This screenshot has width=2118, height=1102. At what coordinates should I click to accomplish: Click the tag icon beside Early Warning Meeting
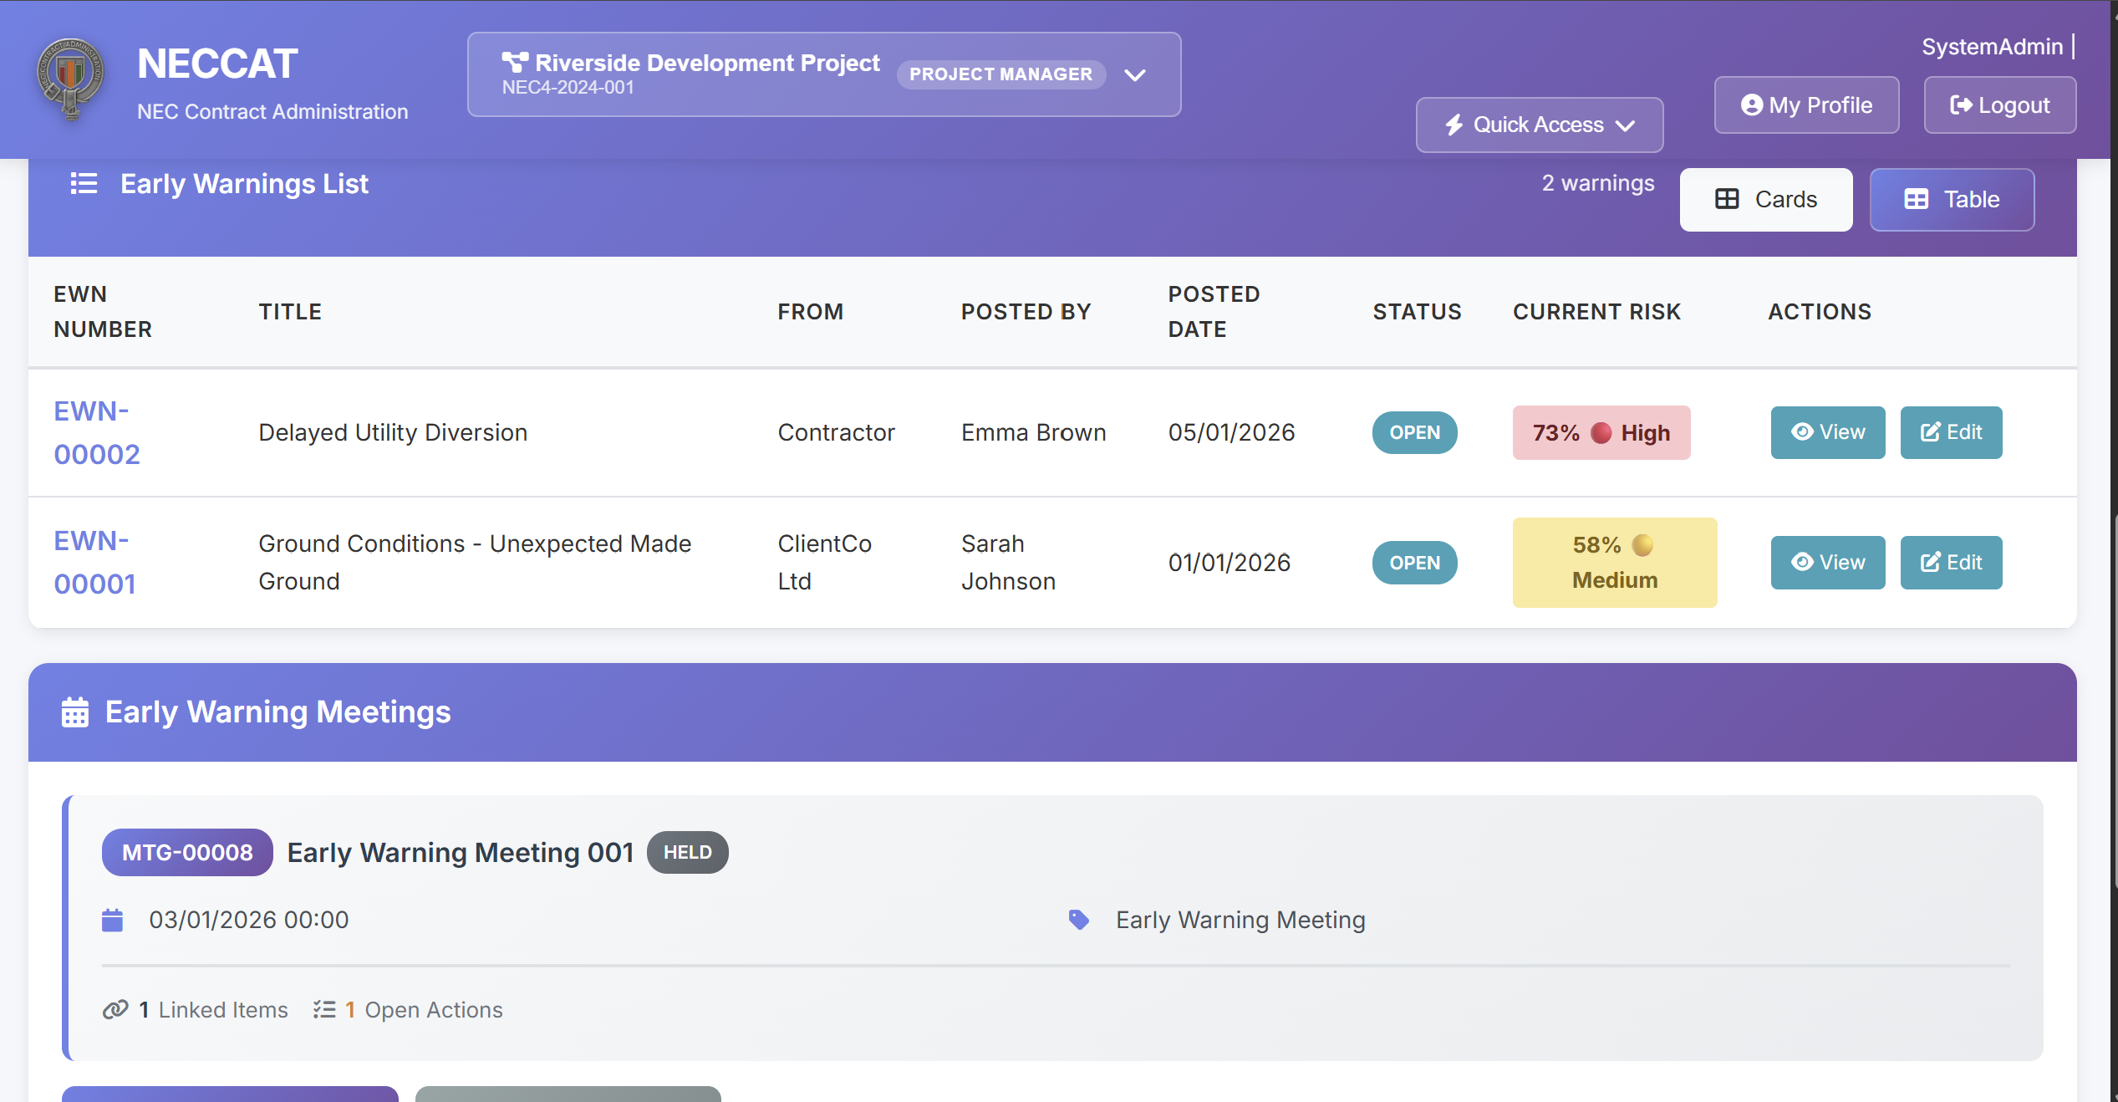click(1079, 920)
